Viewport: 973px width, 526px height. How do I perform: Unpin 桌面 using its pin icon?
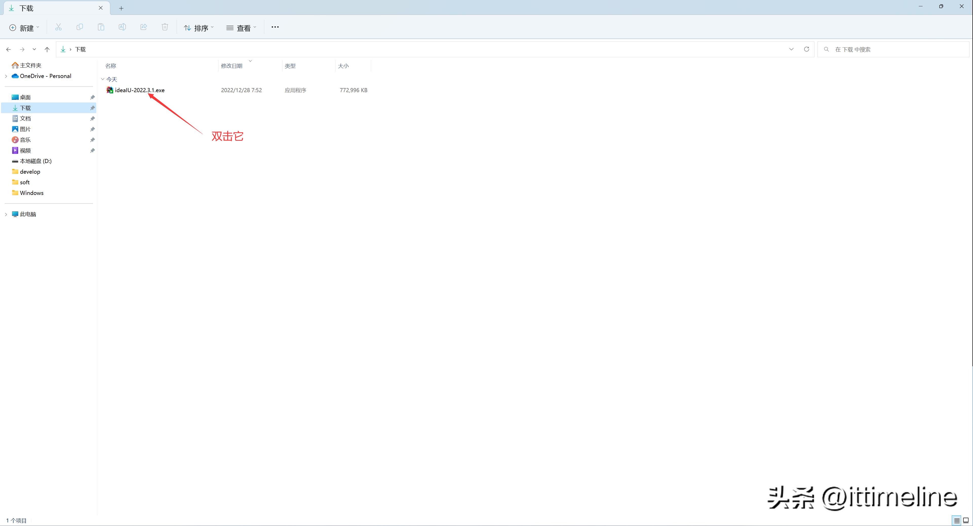pyautogui.click(x=92, y=97)
